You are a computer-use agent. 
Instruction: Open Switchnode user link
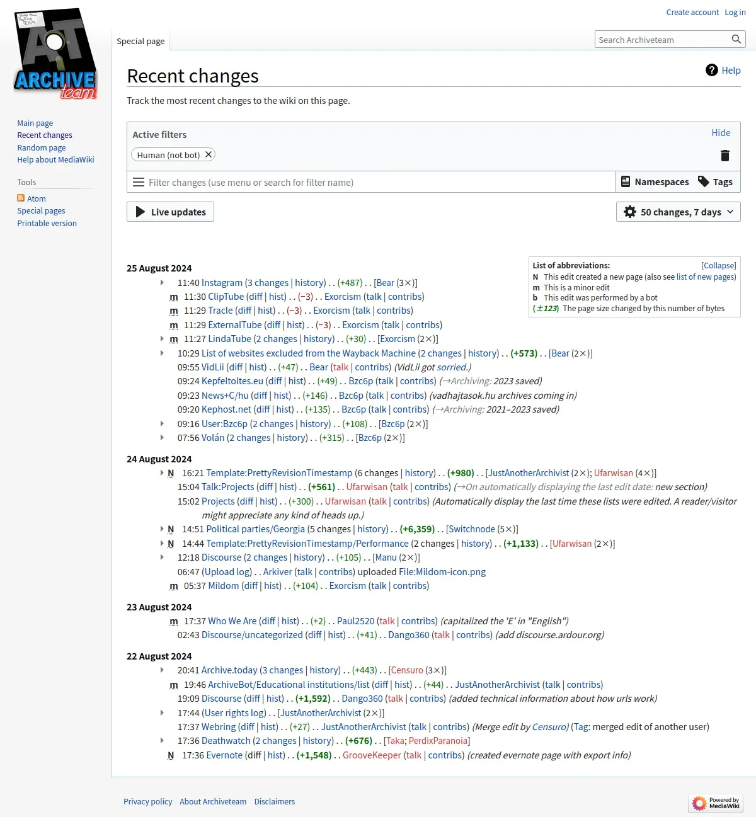tap(471, 529)
